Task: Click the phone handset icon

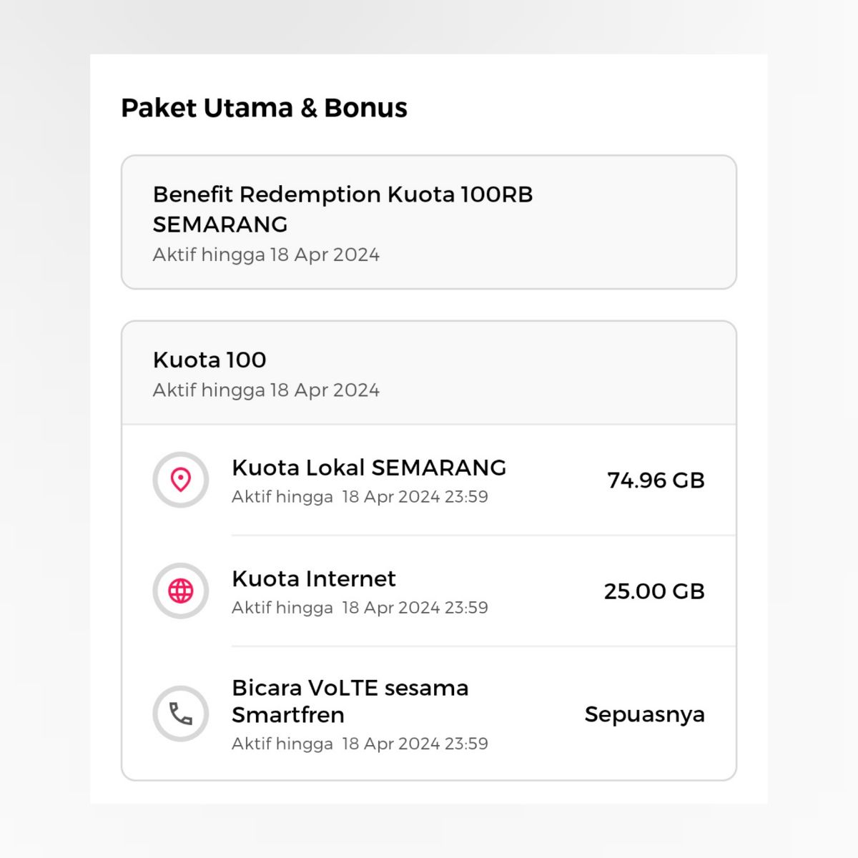Action: [x=181, y=714]
